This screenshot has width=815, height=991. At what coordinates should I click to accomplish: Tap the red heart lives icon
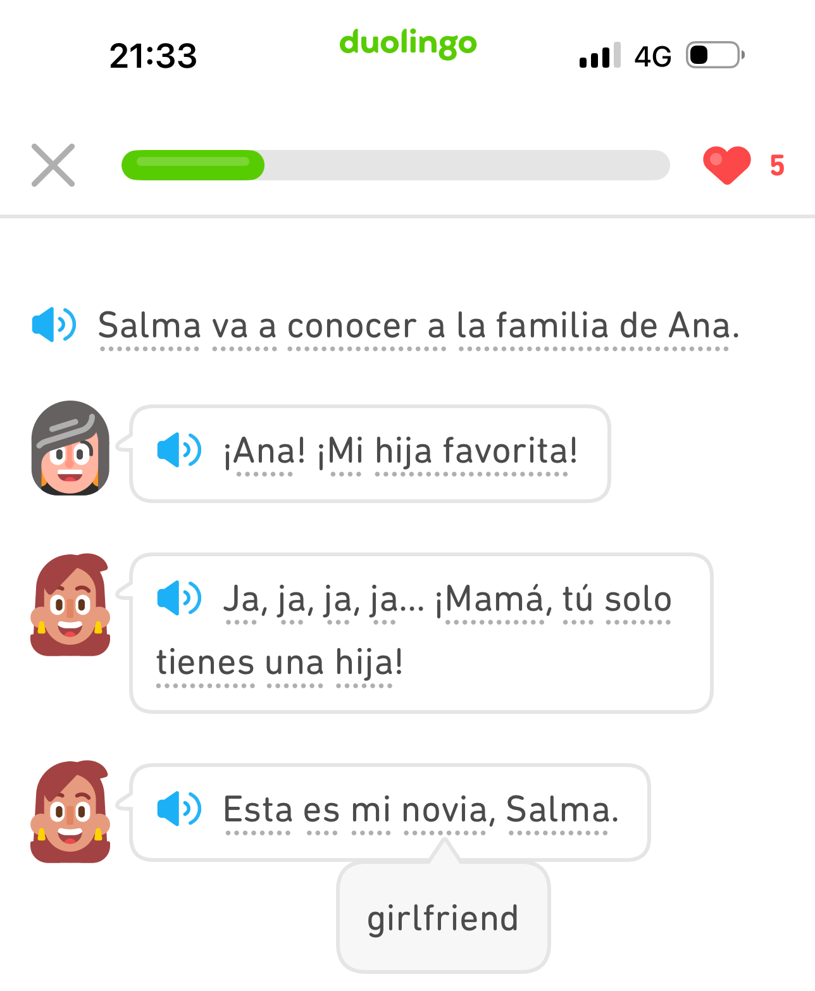[727, 165]
